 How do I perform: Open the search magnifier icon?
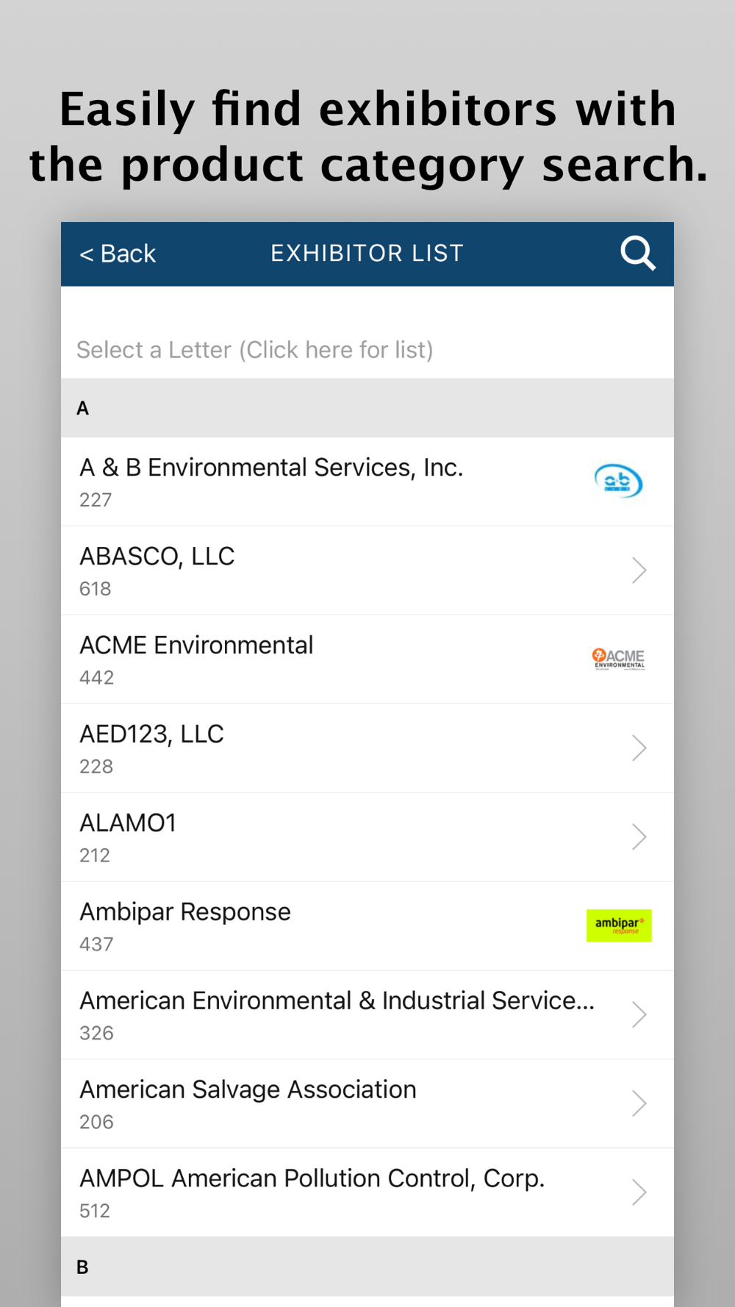637,254
